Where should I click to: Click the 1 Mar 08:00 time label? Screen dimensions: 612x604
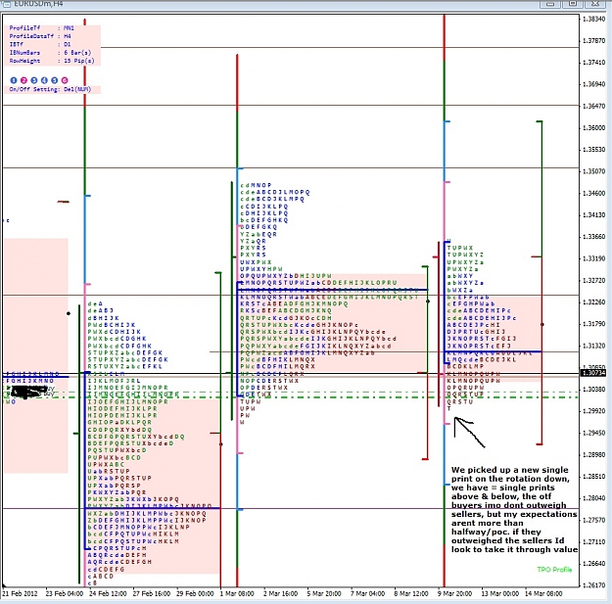pyautogui.click(x=237, y=594)
